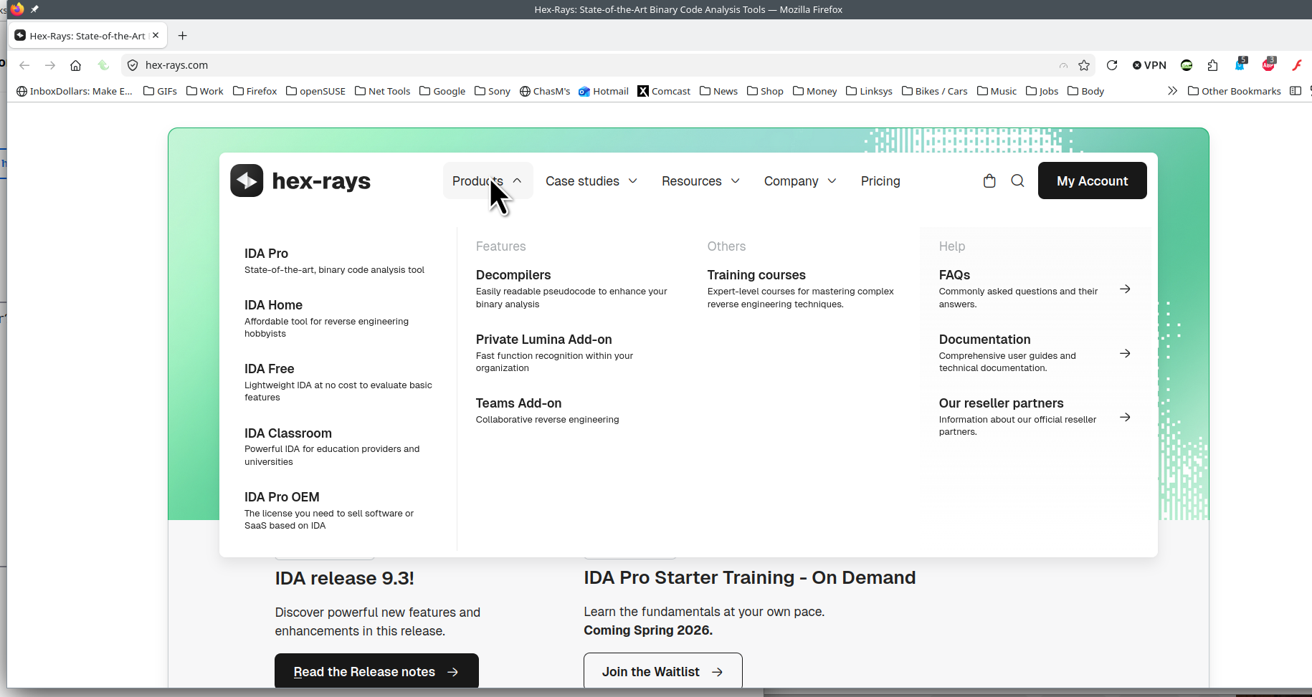
Task: Open the ChasM's bookmark
Action: [545, 91]
